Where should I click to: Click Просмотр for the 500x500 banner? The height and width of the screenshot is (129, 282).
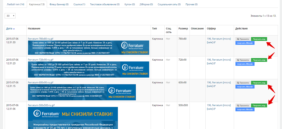pos(243,106)
